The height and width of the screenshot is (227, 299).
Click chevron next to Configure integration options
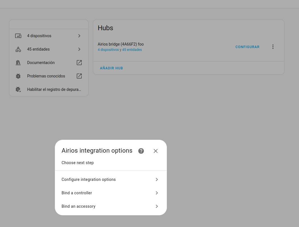point(157,179)
